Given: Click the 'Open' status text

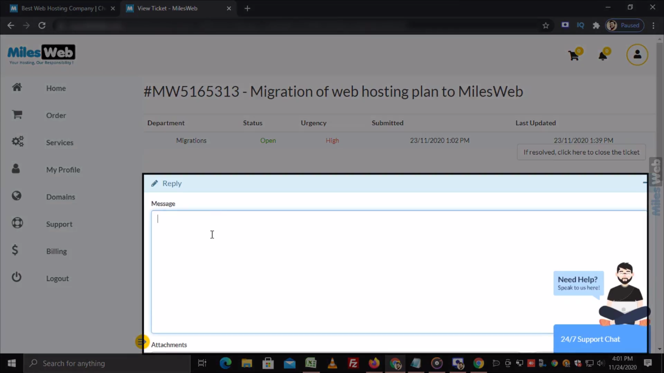Looking at the screenshot, I should (x=268, y=140).
